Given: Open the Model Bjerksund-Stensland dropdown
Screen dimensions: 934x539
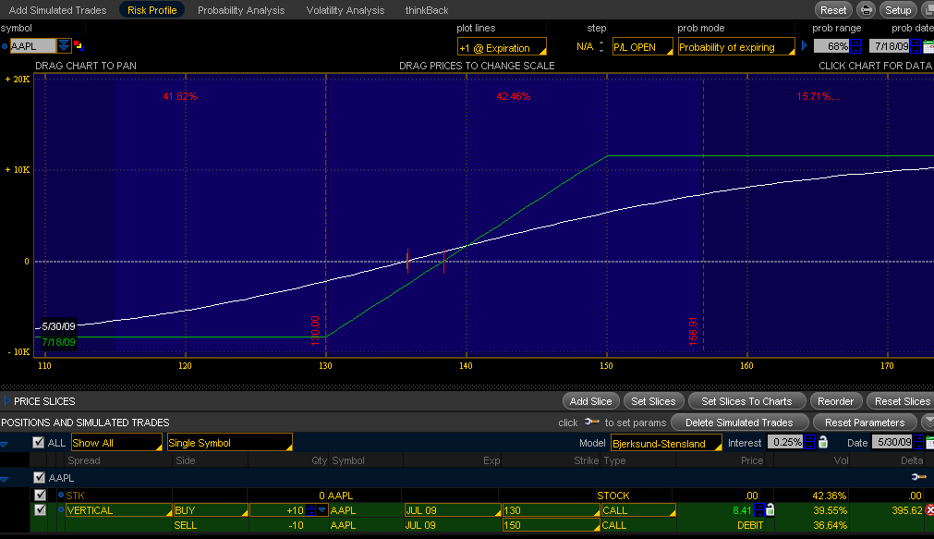Looking at the screenshot, I should tap(665, 443).
